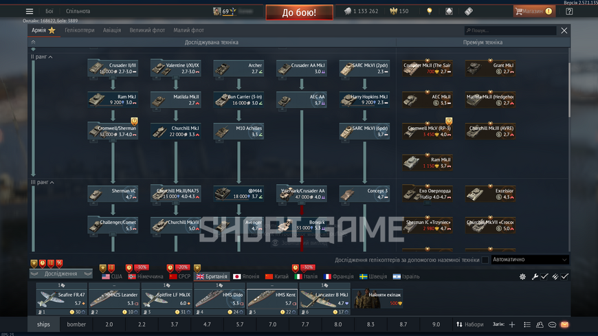
Task: Select the Concept 3 vehicle
Action: point(364,194)
